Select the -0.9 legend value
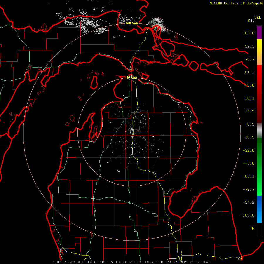Image resolution: width=264 pixels, height=264 pixels. pyautogui.click(x=250, y=124)
